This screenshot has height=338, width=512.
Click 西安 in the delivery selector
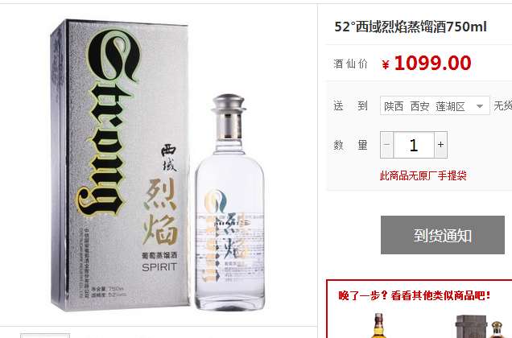click(419, 106)
